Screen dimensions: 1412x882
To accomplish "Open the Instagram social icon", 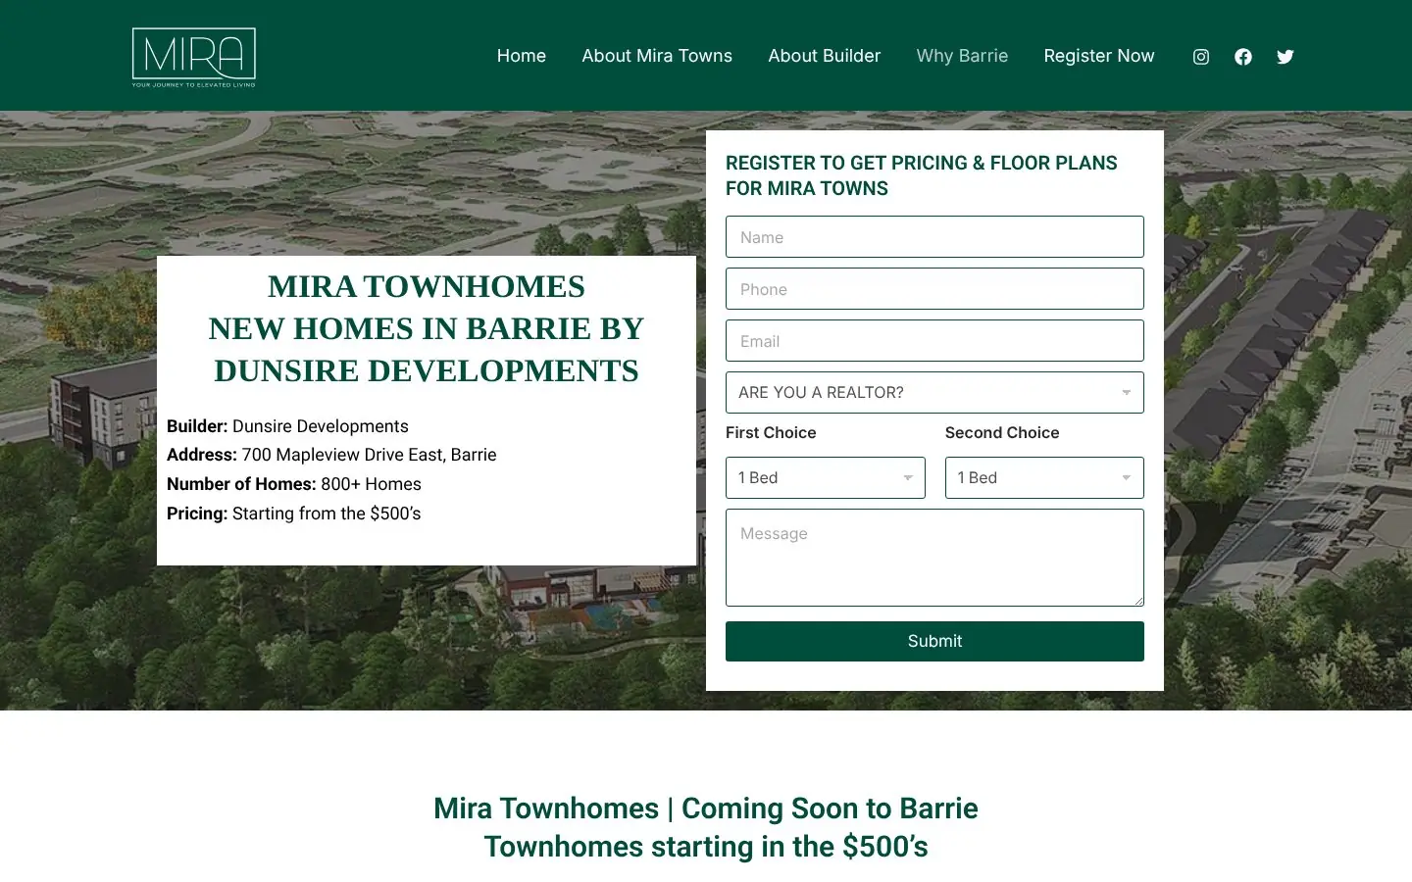I will (1200, 57).
